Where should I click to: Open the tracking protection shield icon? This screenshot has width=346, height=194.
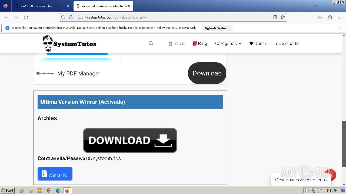[63, 17]
